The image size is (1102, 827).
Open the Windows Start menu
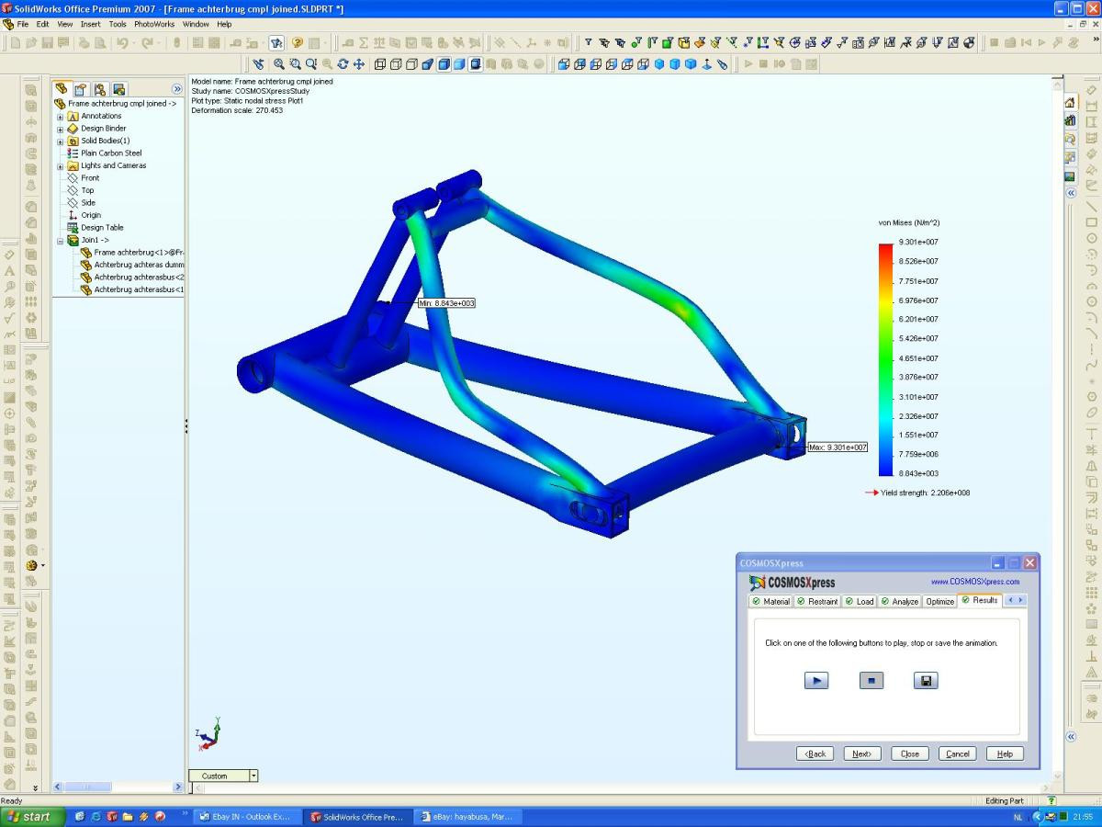33,816
